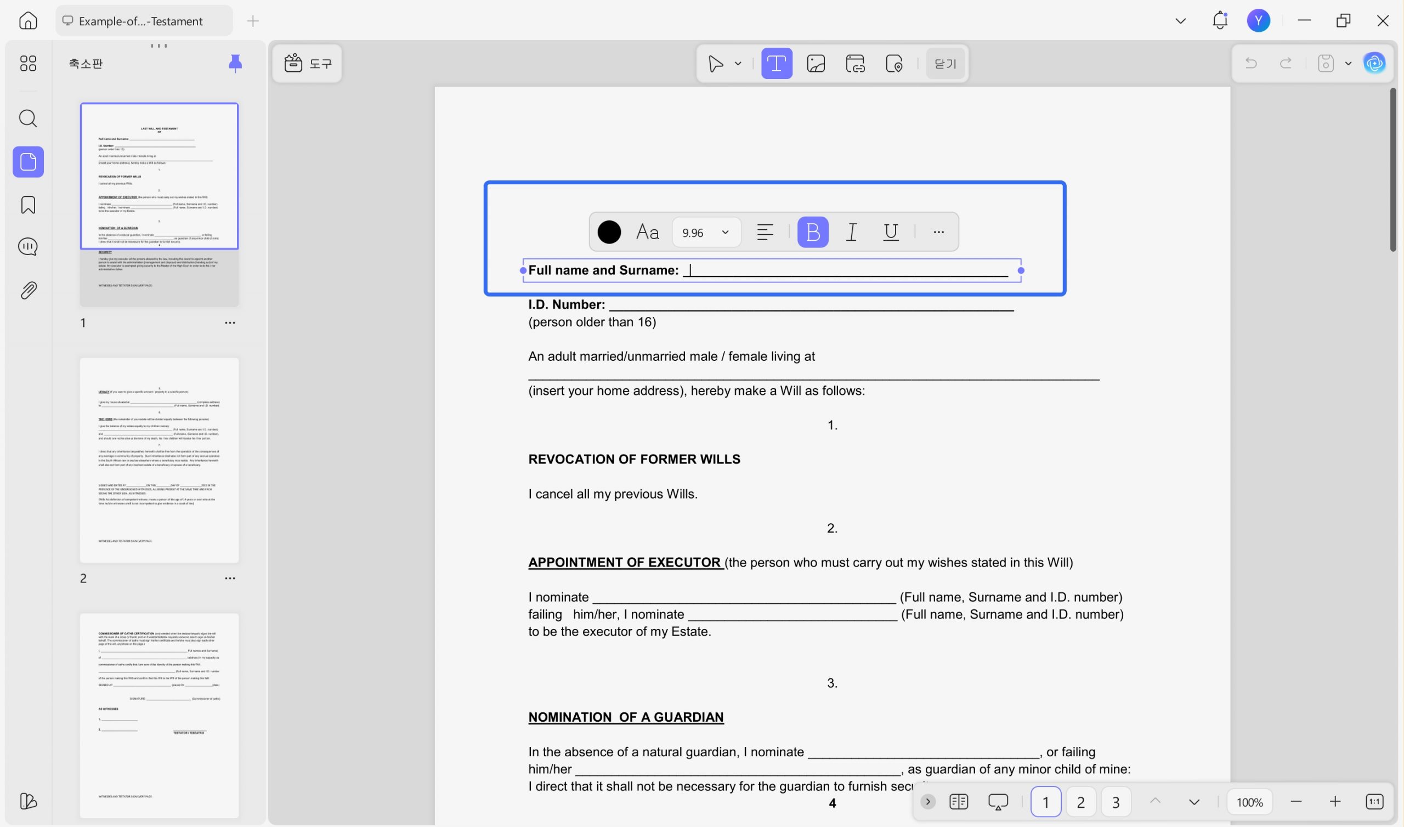Open the comments panel icon
The image size is (1404, 827).
tap(28, 246)
